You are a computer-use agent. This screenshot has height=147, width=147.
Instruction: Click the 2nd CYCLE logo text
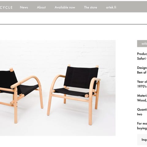coord(6,7)
